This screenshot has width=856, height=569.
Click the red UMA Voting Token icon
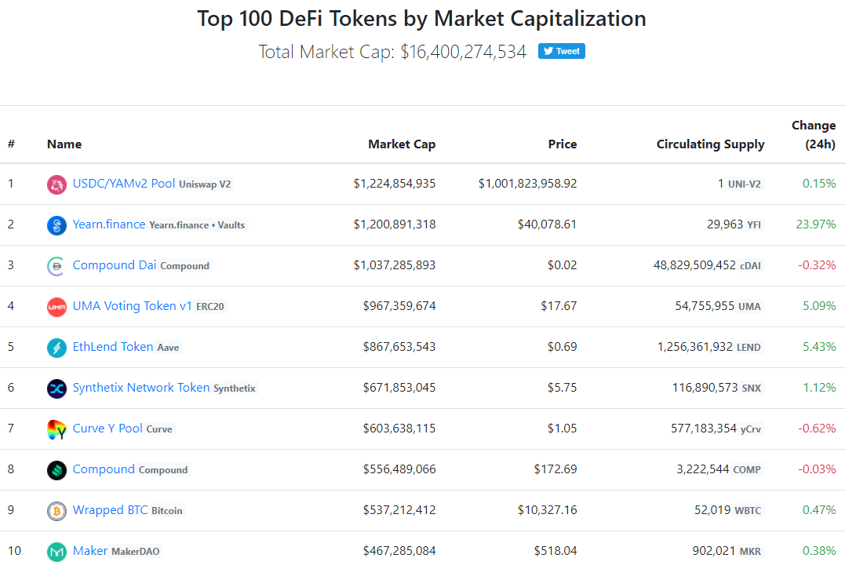(x=56, y=306)
